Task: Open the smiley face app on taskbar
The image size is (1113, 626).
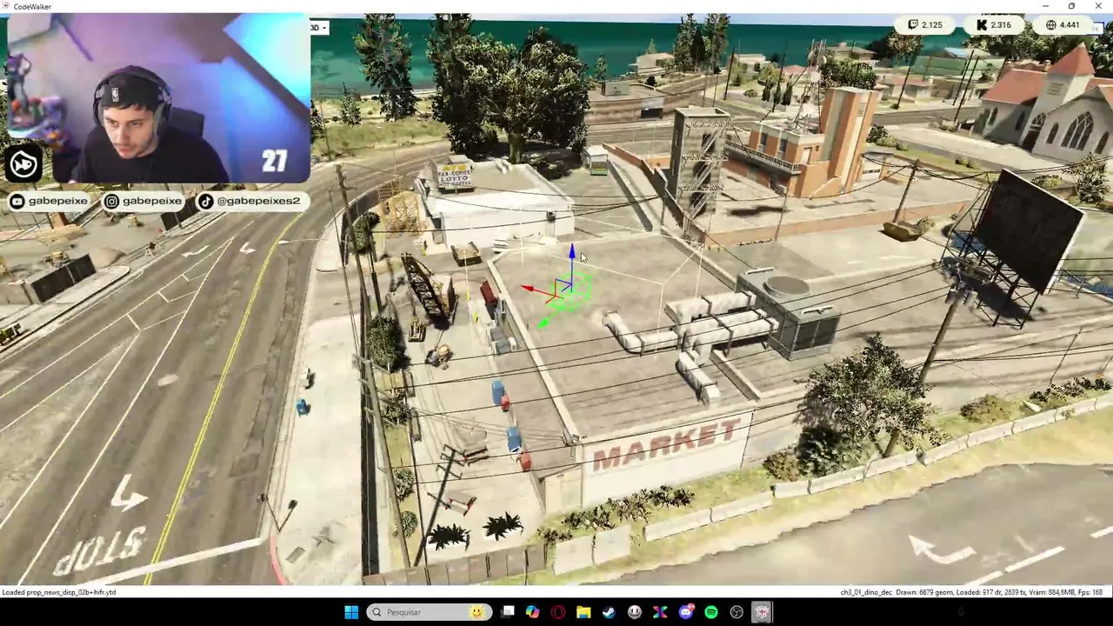Action: [635, 612]
